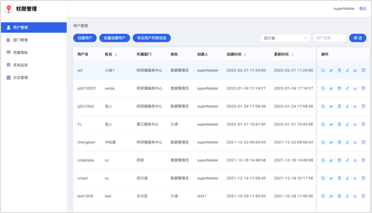The image size is (372, 213).
Task: Click the department cell 东兴区
Action: coord(142,196)
